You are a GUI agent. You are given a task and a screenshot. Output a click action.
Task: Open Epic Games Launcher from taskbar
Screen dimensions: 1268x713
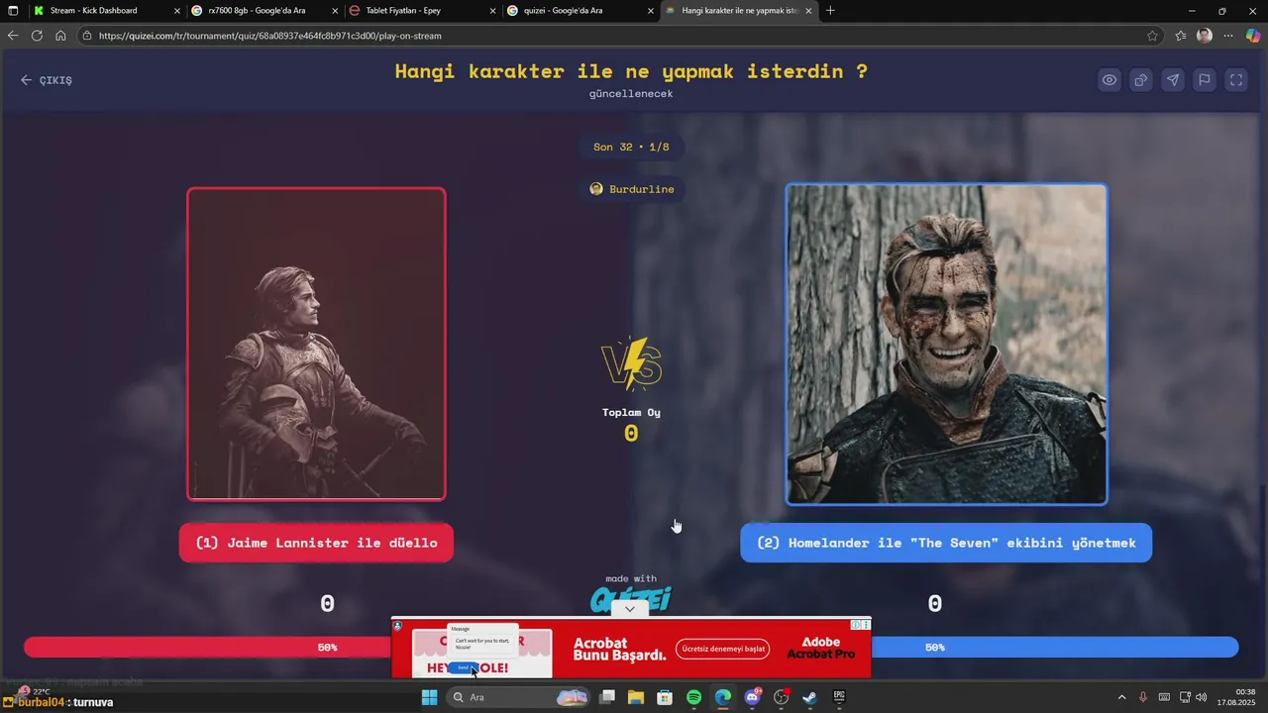tap(839, 697)
